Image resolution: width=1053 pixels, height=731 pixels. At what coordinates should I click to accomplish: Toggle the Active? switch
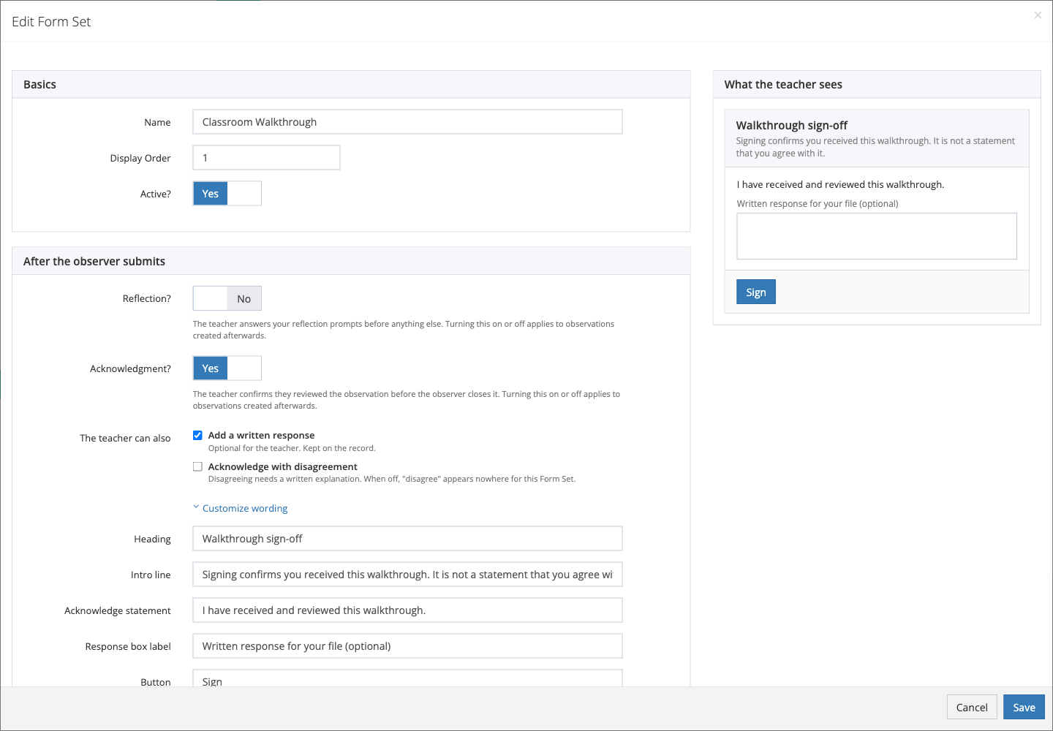(227, 194)
